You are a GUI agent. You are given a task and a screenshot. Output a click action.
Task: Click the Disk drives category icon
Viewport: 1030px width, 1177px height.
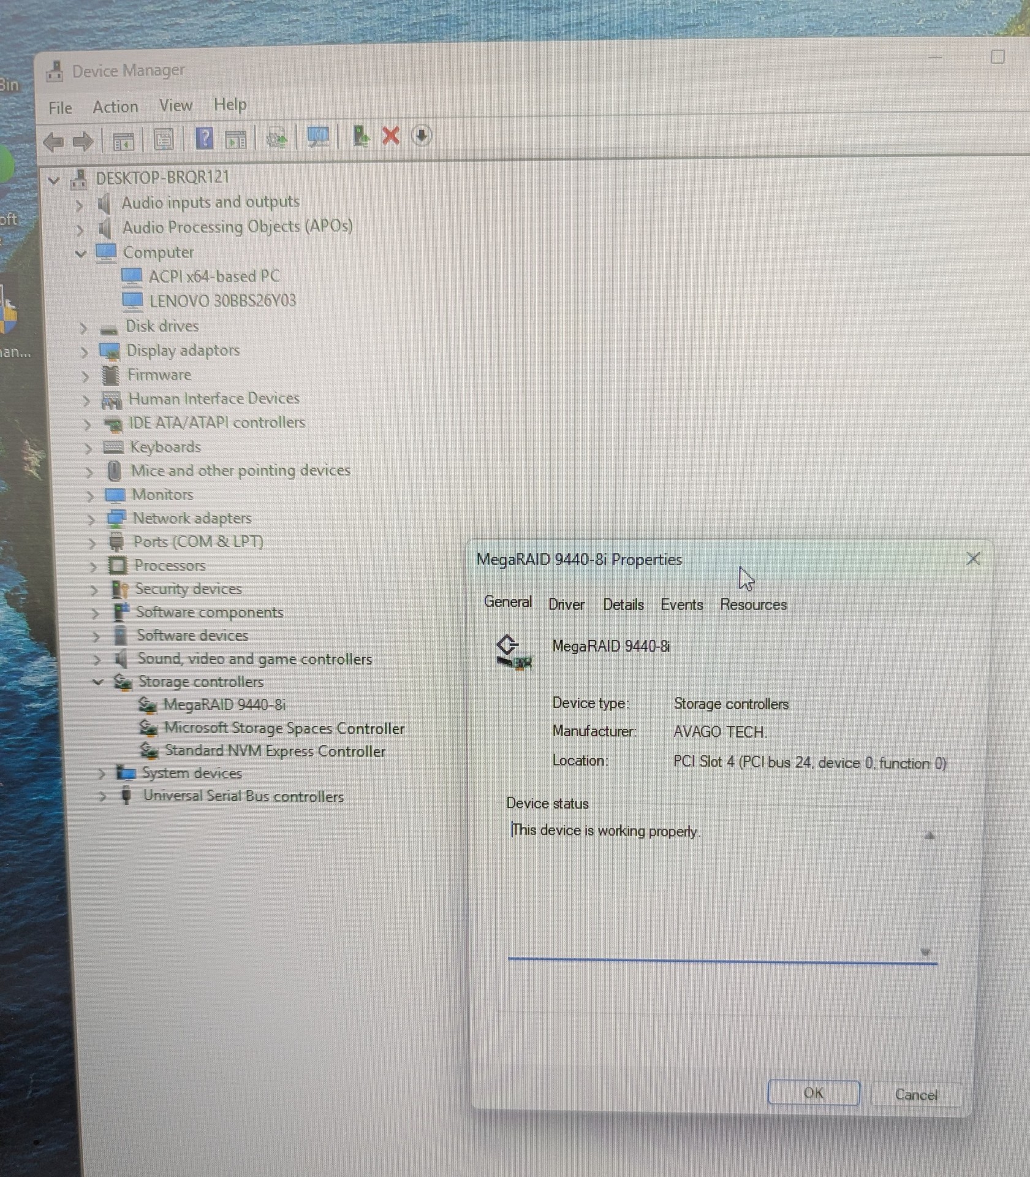109,329
